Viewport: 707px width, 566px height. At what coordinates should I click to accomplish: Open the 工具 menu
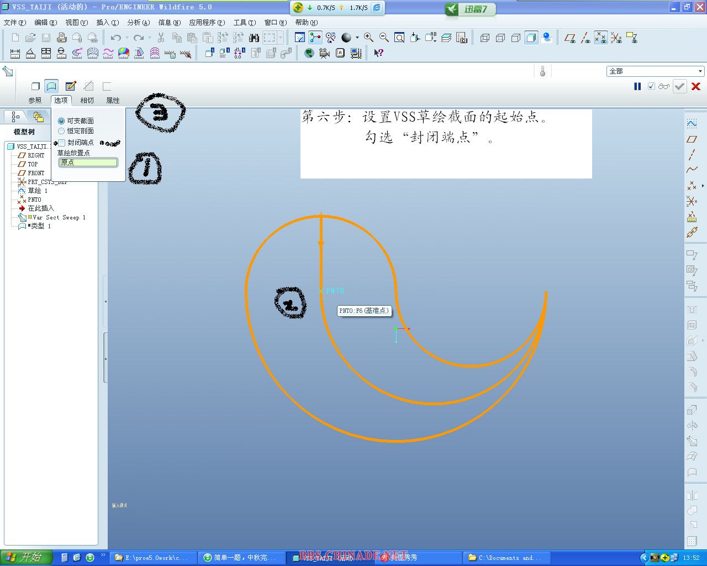[244, 23]
